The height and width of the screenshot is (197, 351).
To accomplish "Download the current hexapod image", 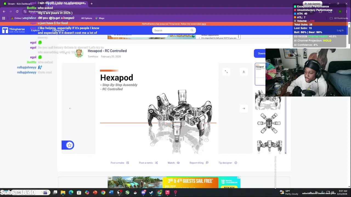I will coord(244,72).
